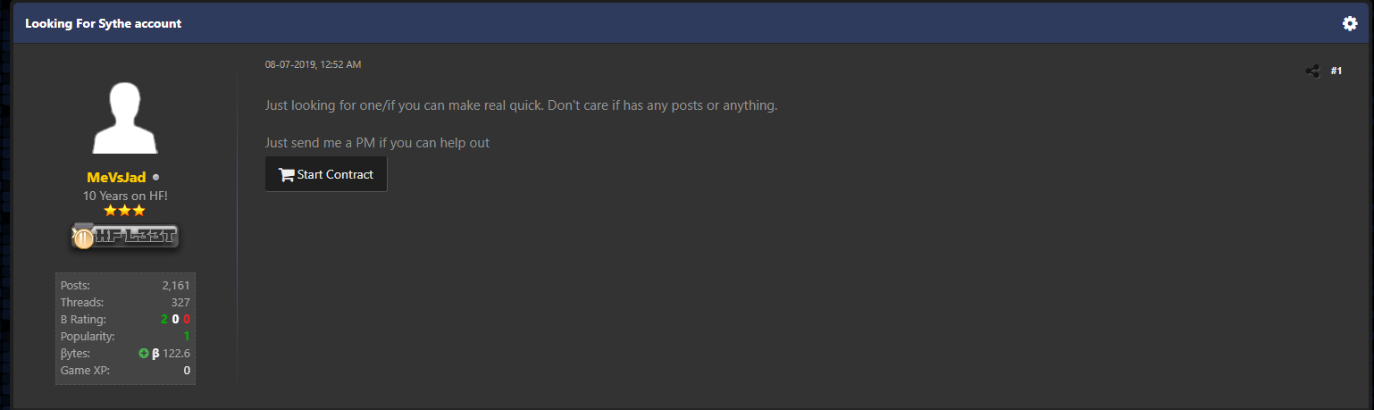The image size is (1374, 410).
Task: Click the HF L33t group badge
Action: click(125, 237)
